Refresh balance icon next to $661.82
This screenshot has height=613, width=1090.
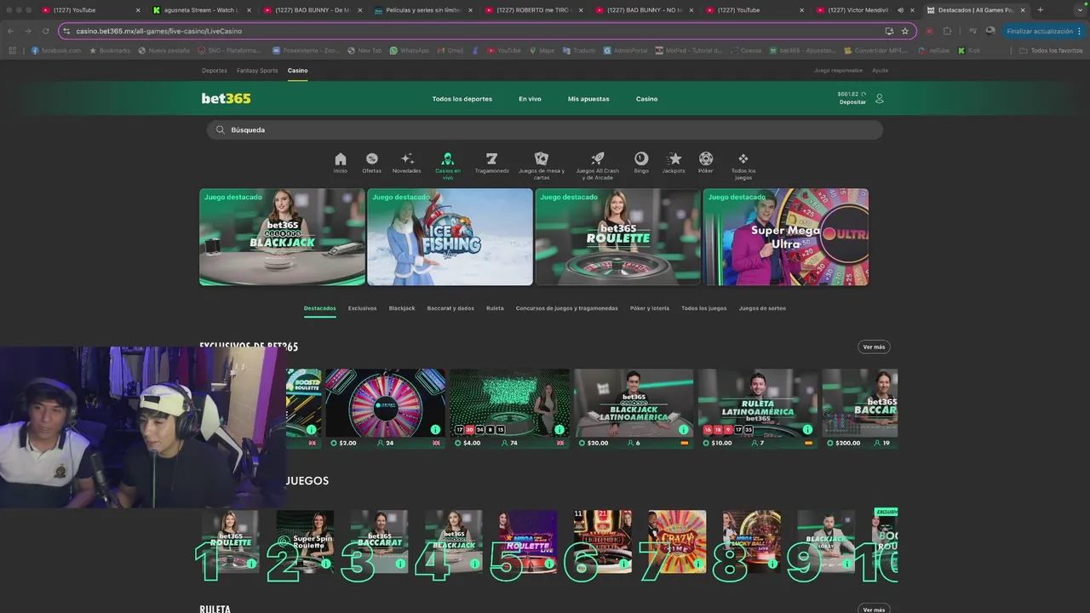(x=863, y=95)
